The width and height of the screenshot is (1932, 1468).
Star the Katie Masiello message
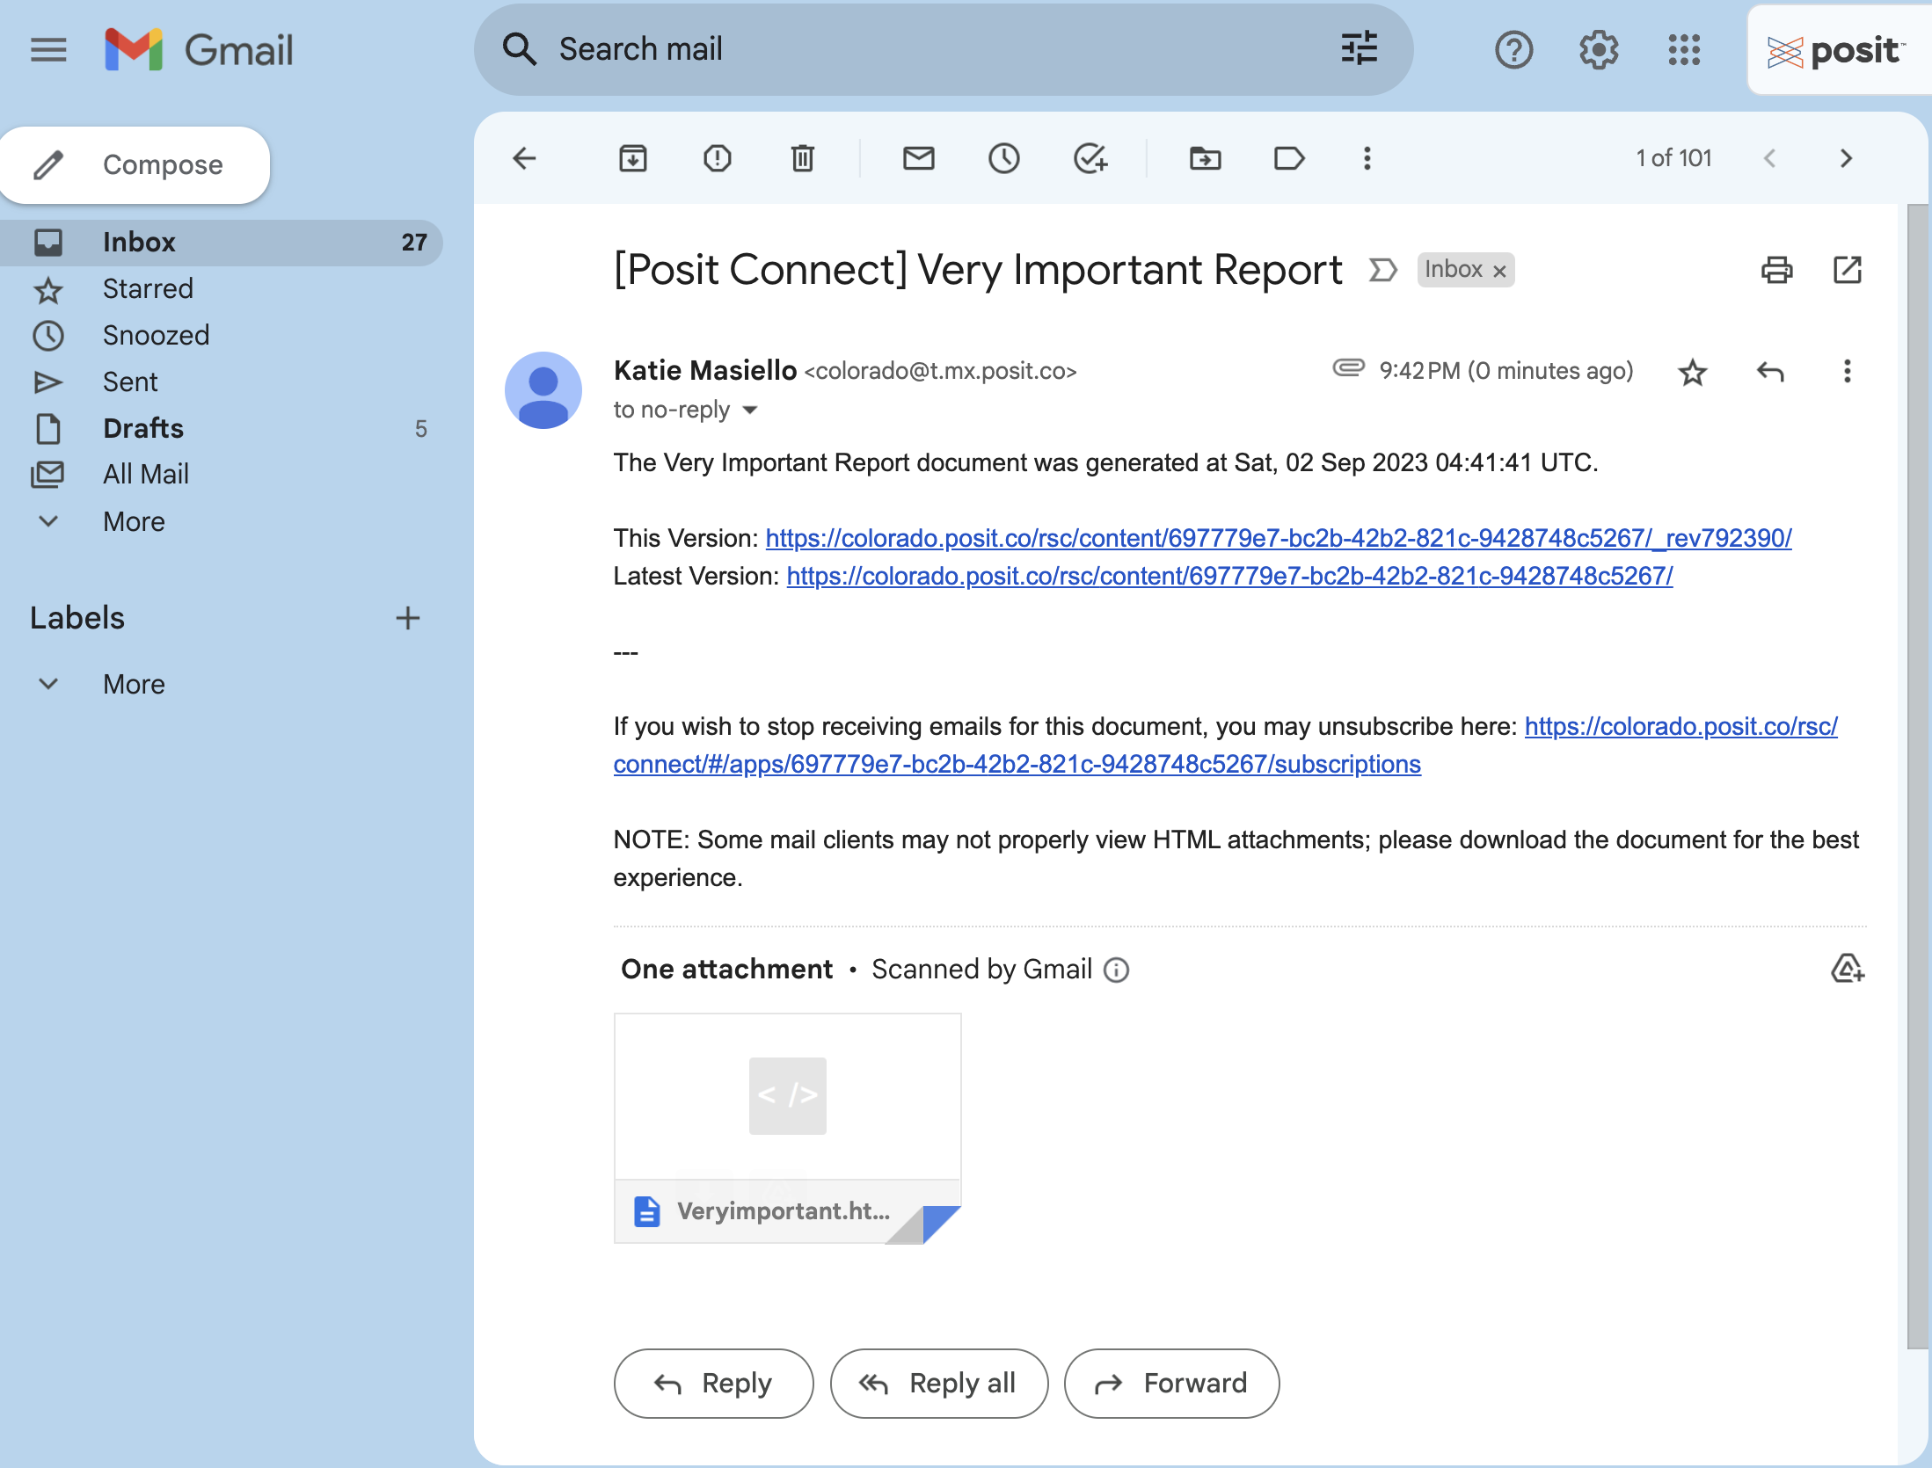coord(1692,372)
